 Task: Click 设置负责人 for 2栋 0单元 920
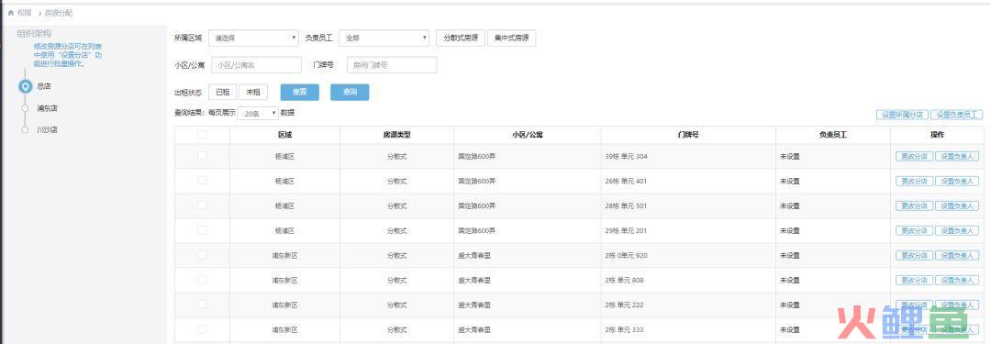[x=957, y=255]
